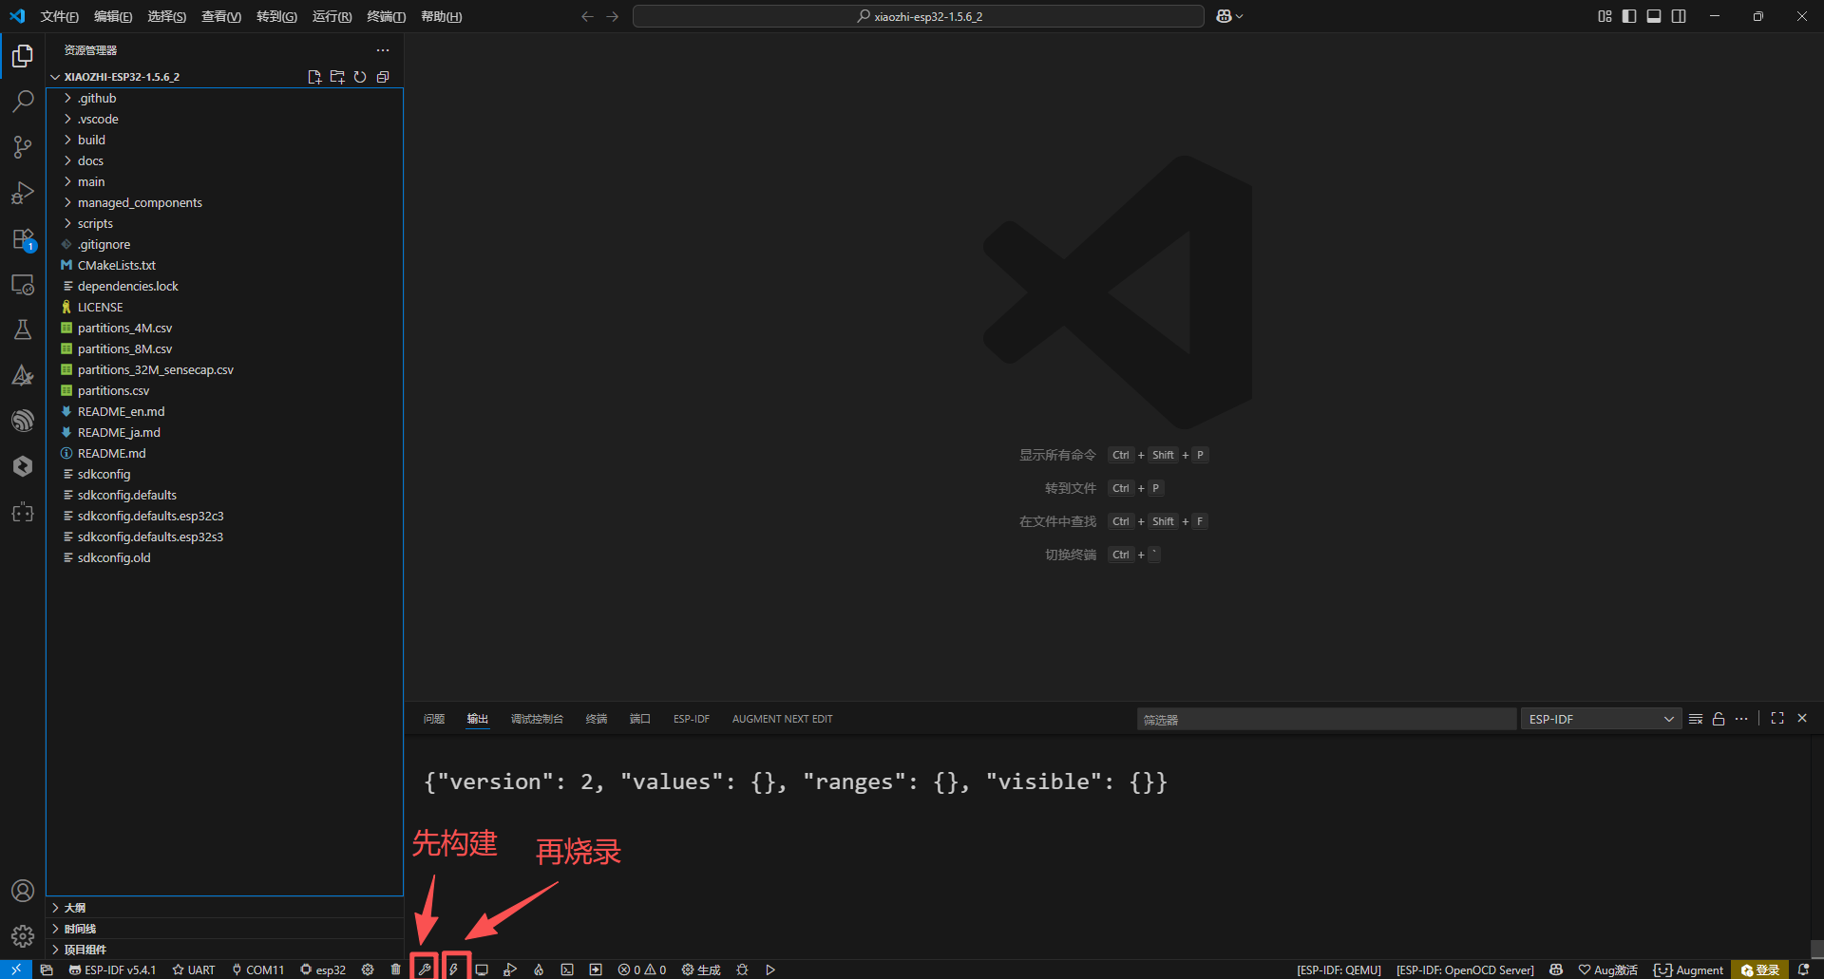The height and width of the screenshot is (979, 1824).
Task: Switch to the 问题 panel tab
Action: point(434,719)
